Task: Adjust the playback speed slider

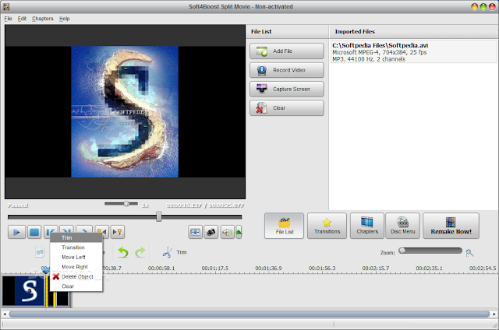Action: click(122, 204)
